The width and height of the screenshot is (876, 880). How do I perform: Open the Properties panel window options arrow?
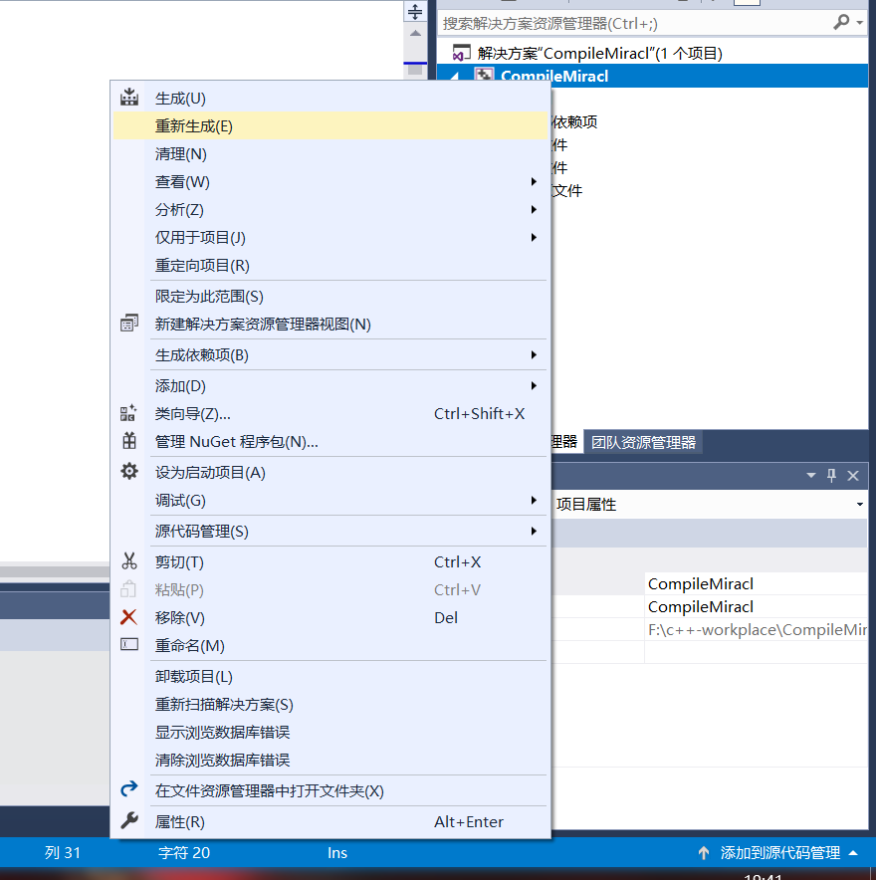click(810, 476)
